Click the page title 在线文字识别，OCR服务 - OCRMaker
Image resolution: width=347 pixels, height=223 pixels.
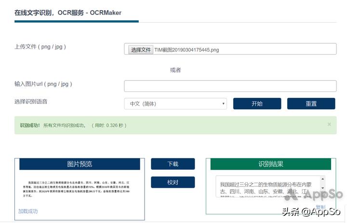click(68, 13)
